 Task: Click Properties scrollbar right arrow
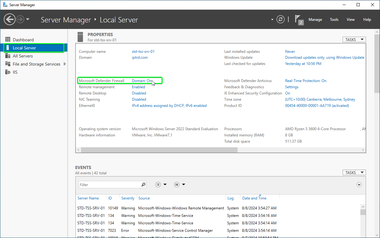[363, 150]
